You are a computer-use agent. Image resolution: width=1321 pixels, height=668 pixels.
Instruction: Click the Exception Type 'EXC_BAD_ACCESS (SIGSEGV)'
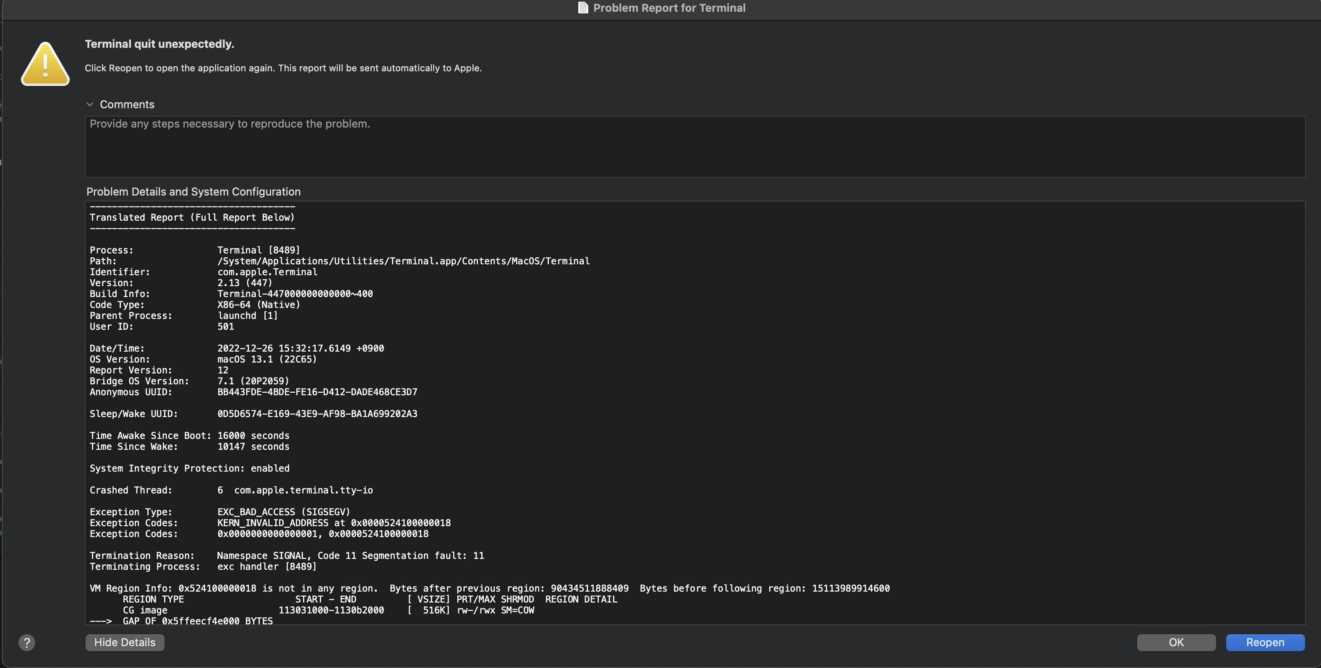[284, 512]
